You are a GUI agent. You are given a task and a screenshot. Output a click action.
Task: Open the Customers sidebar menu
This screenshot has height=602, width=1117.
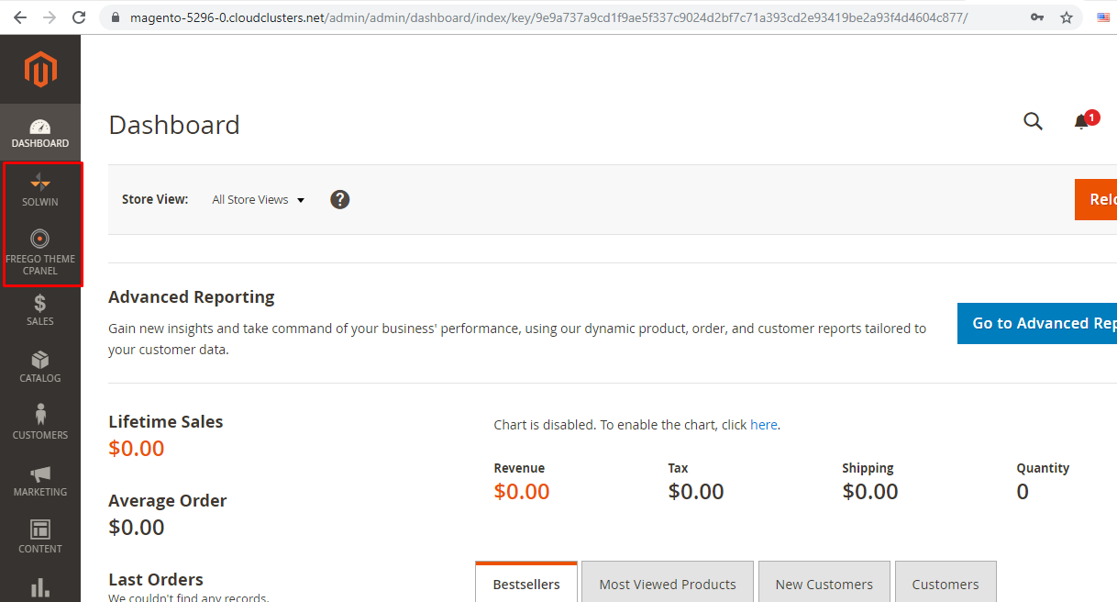point(40,423)
